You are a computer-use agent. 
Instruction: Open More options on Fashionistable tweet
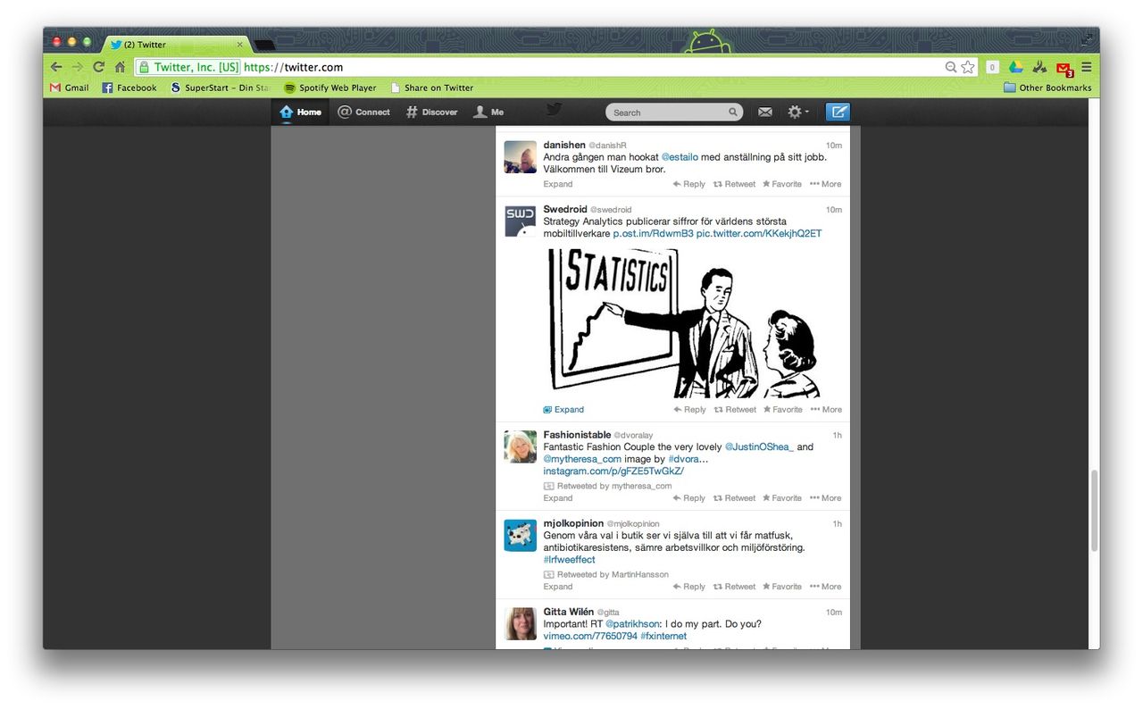click(826, 498)
